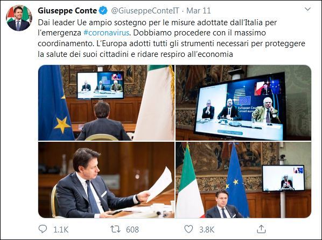Open the #coronavirus hashtag
The width and height of the screenshot is (322, 240).
[107, 33]
